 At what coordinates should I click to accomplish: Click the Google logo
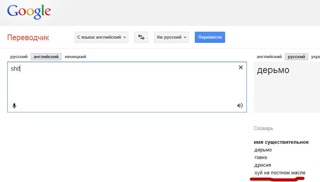(x=29, y=12)
